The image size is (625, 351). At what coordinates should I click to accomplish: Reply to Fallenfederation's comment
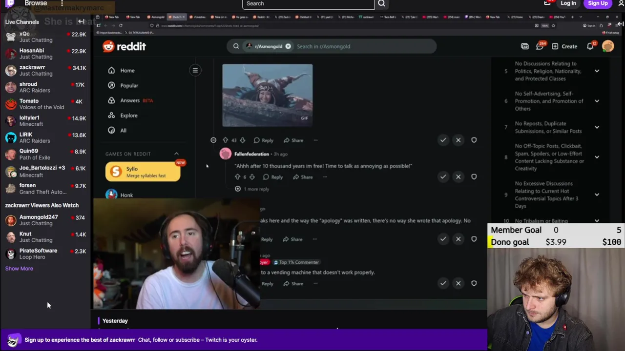272,177
